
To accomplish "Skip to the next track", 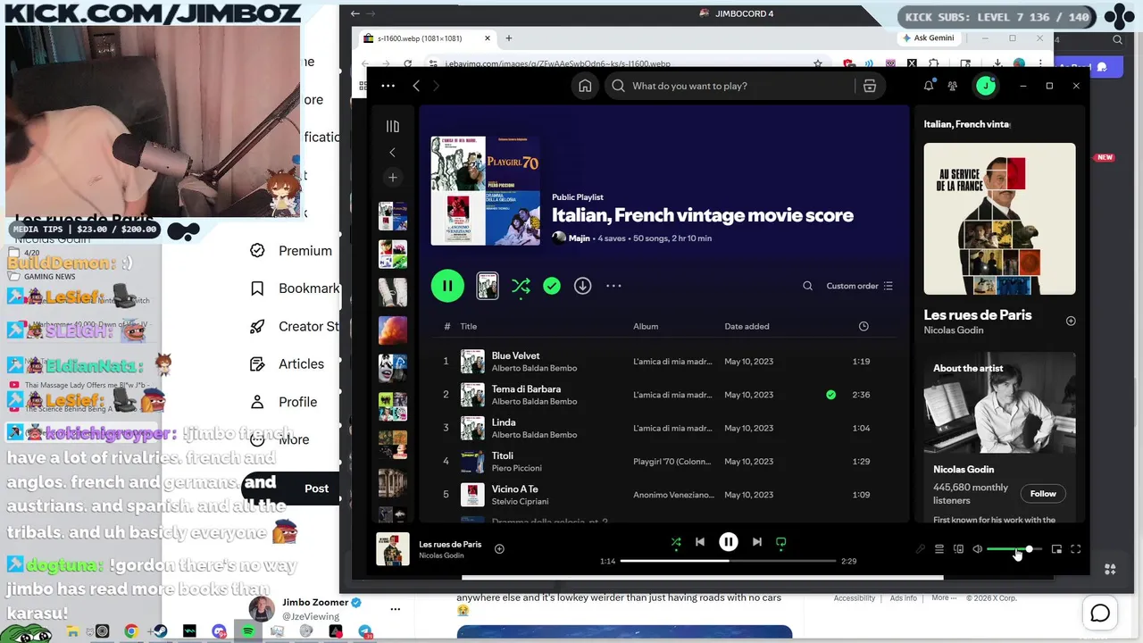I will (x=757, y=542).
